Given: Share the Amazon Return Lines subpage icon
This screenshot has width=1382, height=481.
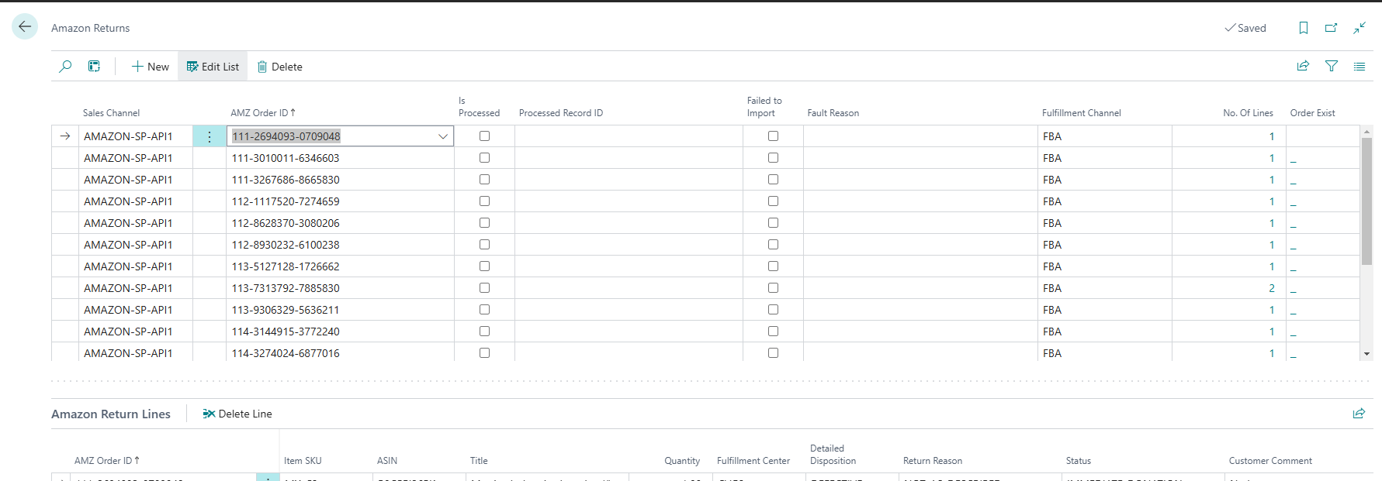Looking at the screenshot, I should pyautogui.click(x=1359, y=414).
